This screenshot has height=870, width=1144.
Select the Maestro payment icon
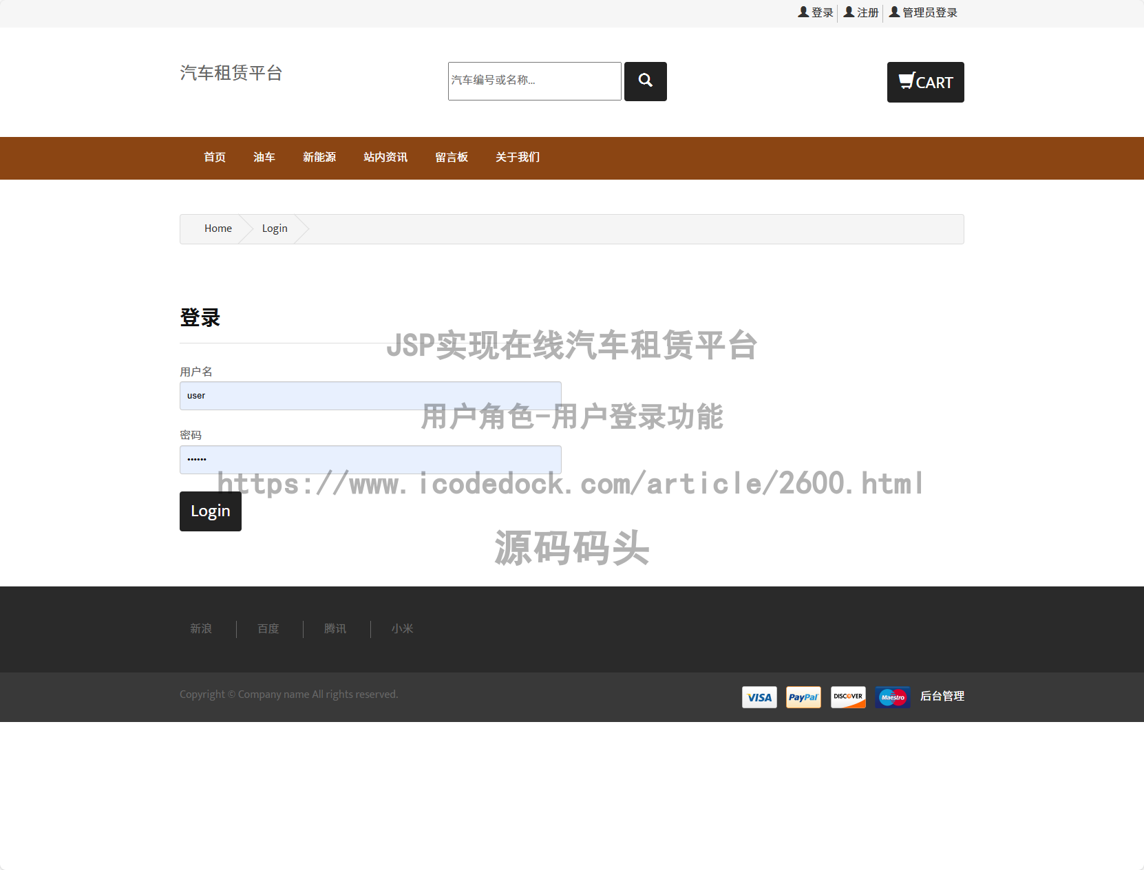click(892, 697)
